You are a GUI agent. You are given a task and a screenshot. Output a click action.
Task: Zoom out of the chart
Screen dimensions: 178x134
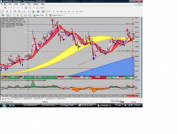tap(20, 11)
